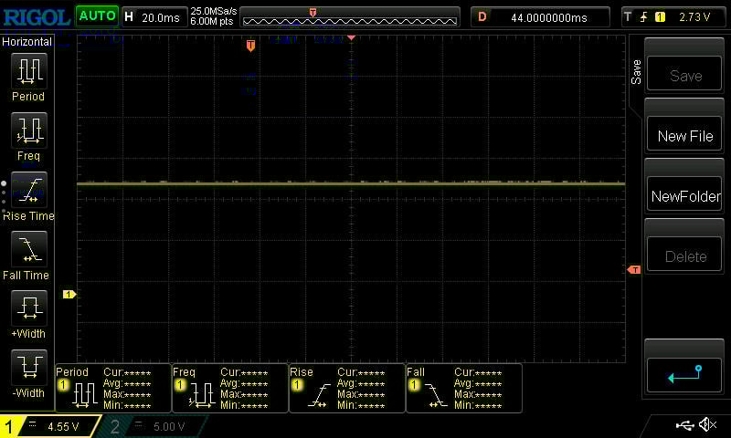Image resolution: width=731 pixels, height=438 pixels.
Task: Click the New File button
Action: point(684,135)
